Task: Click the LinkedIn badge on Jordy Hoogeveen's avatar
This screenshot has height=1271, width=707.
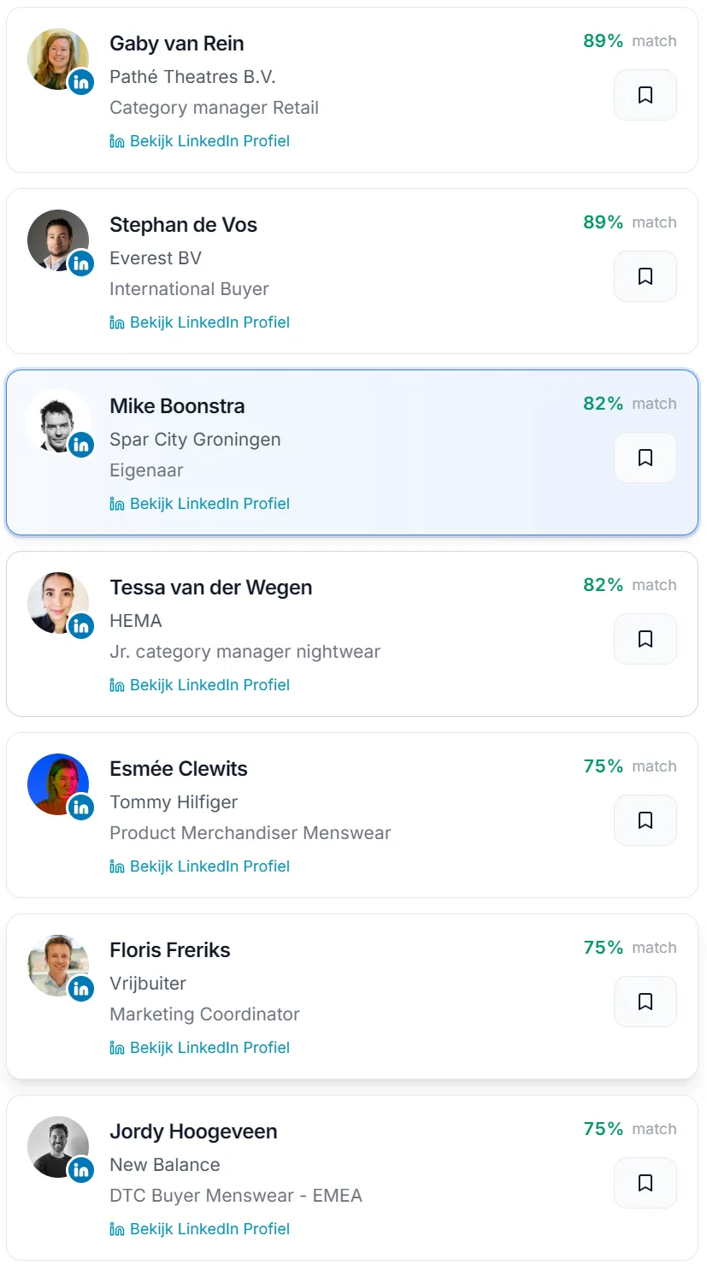Action: click(x=81, y=1170)
